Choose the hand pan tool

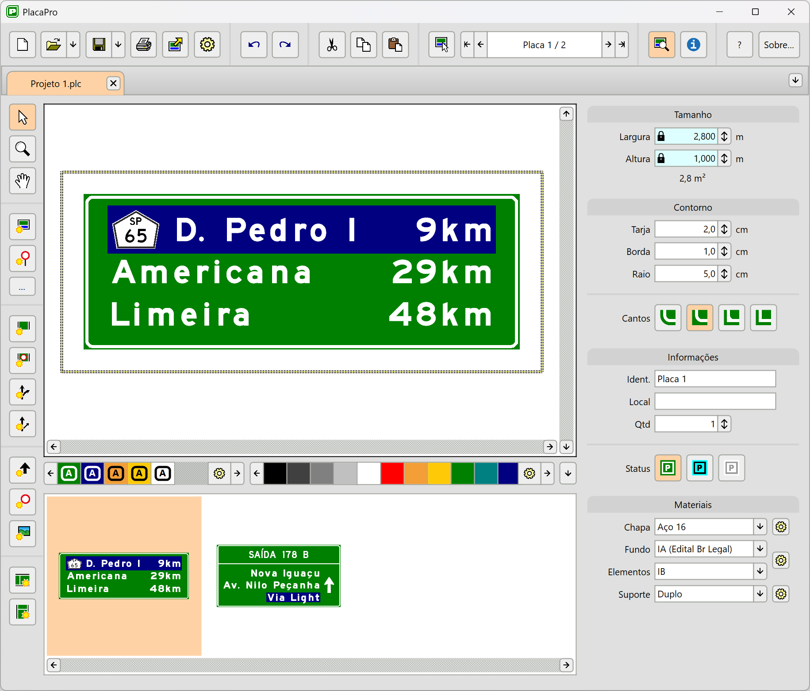click(23, 181)
